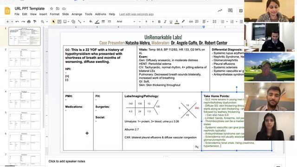Check the cloud save status icon
Screen dimensions: 297x167
pyautogui.click(x=64, y=8)
